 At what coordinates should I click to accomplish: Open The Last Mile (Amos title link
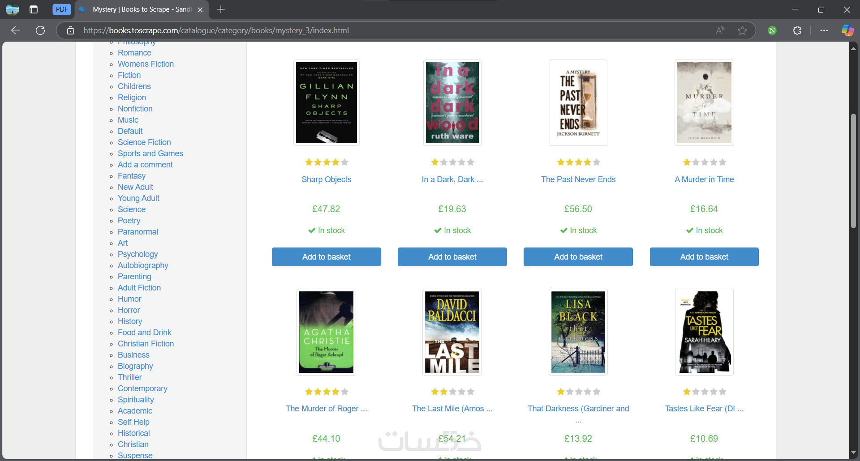[x=452, y=409]
